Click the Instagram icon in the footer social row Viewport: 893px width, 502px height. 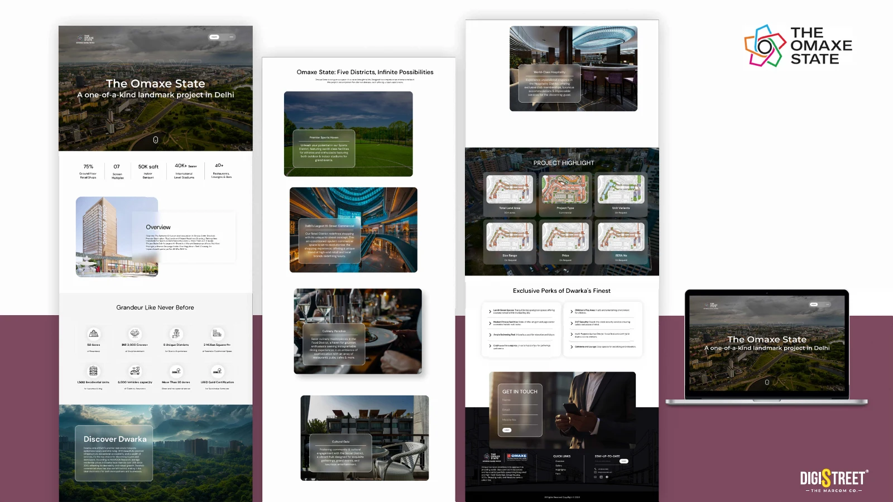tap(601, 477)
